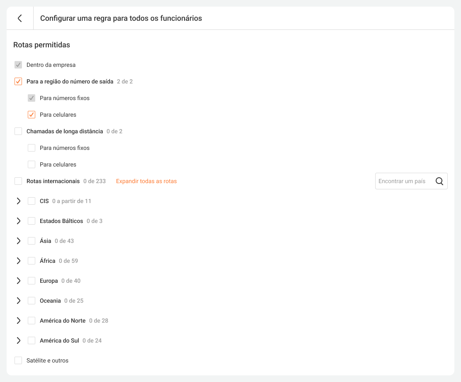Image resolution: width=461 pixels, height=382 pixels.
Task: Expand the Ásia routes chevron
Action: 18,241
